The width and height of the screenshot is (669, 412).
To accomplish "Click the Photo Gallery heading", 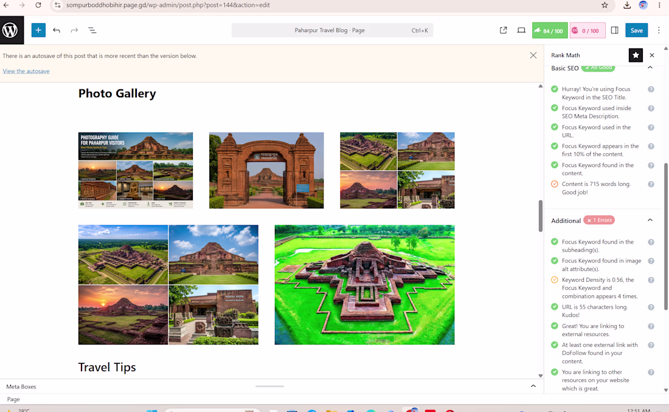I will point(117,94).
